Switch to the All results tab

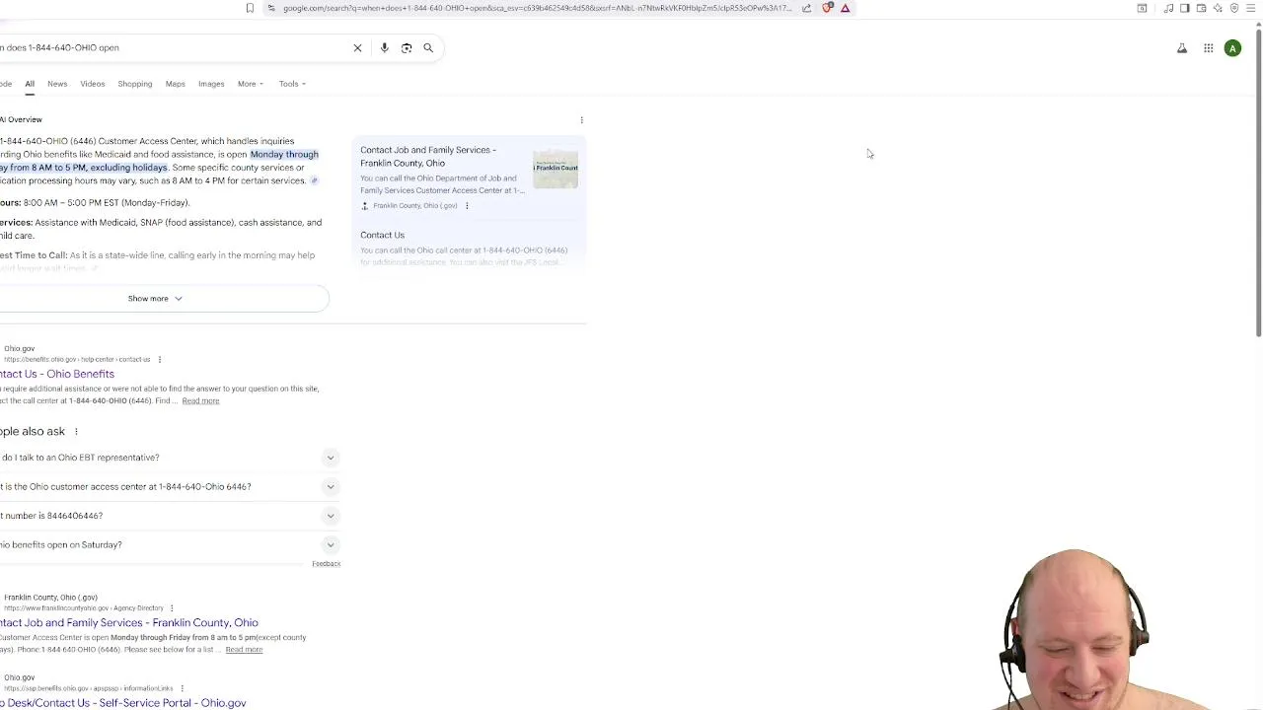pos(30,84)
